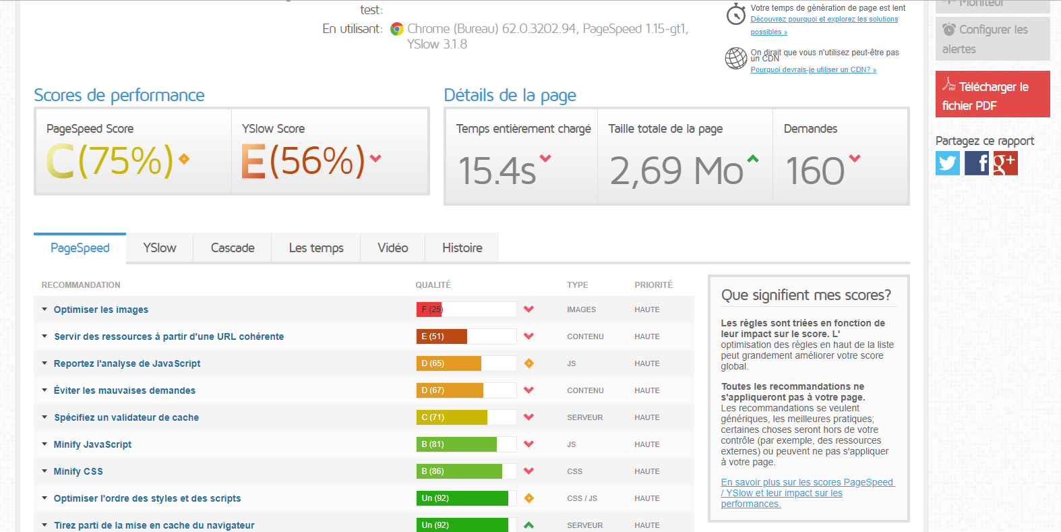Click the B (81) quality bar
Screen dimensions: 1061x532
pyautogui.click(x=466, y=444)
